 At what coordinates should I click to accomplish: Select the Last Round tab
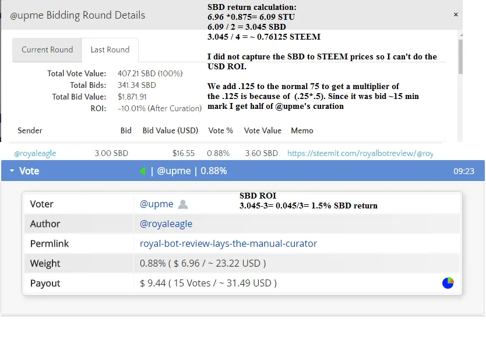click(110, 50)
